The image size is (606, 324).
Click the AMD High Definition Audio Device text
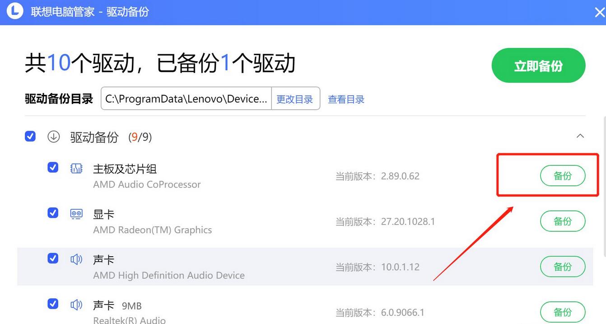tap(169, 275)
